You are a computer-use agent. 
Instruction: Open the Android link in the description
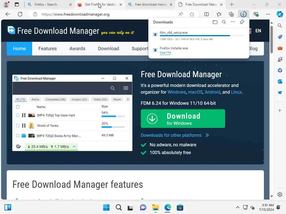[212, 92]
